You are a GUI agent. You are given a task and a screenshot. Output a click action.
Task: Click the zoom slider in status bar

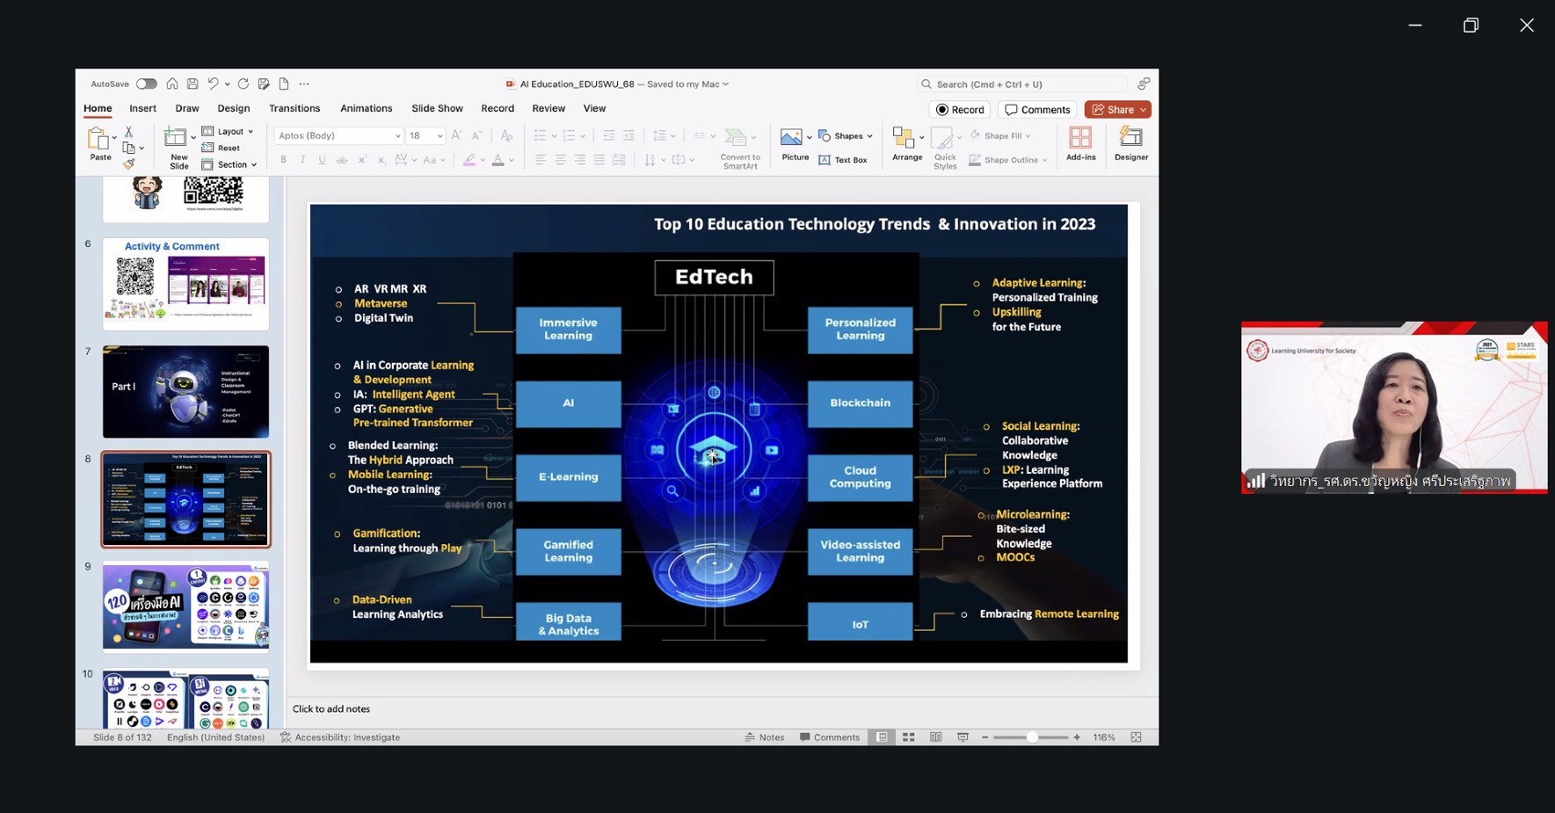coord(1031,737)
